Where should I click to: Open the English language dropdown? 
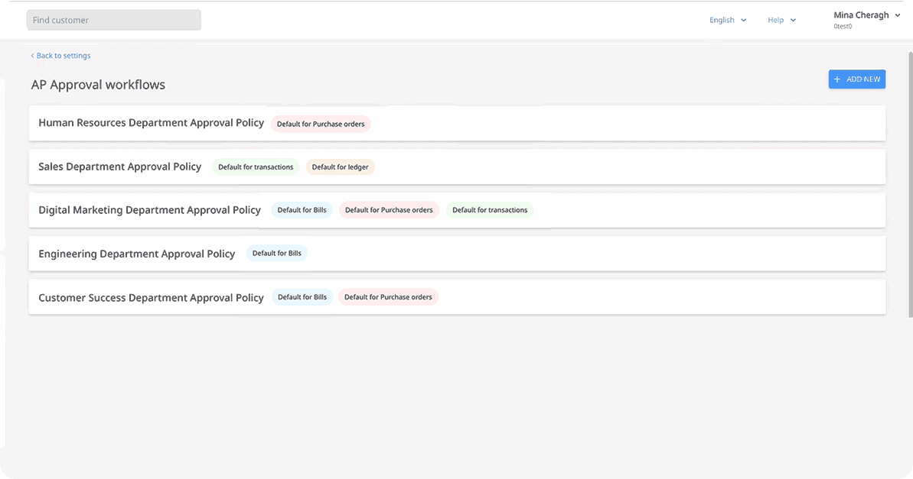[727, 20]
